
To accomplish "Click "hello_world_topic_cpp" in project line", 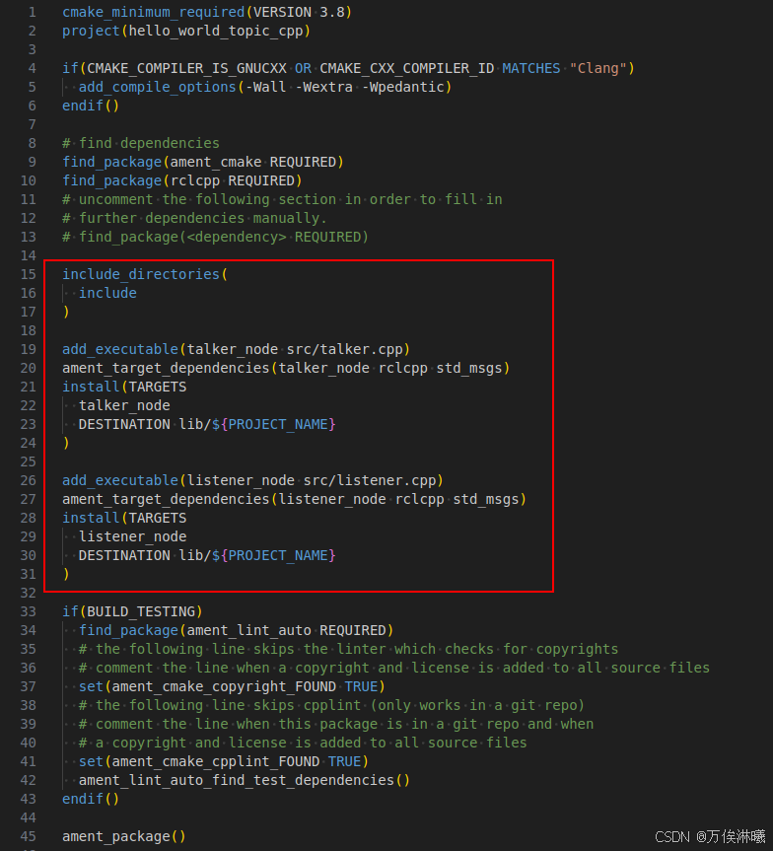I will click(x=216, y=31).
